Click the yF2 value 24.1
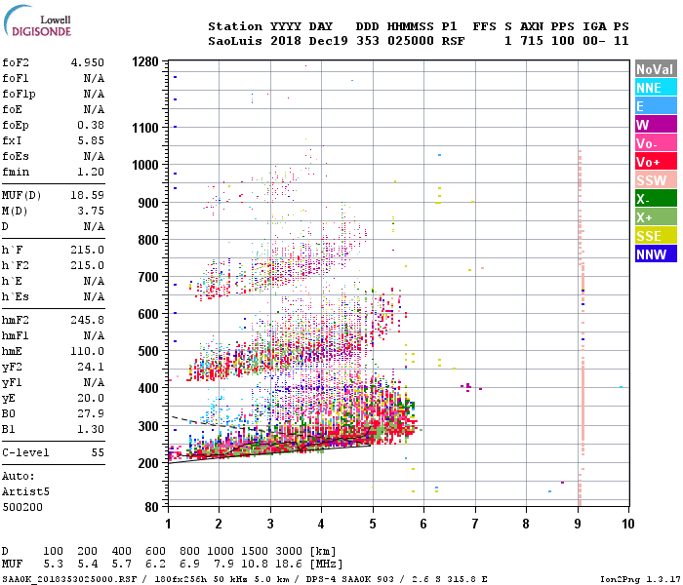Viewport: 683px width, 585px height. (91, 367)
